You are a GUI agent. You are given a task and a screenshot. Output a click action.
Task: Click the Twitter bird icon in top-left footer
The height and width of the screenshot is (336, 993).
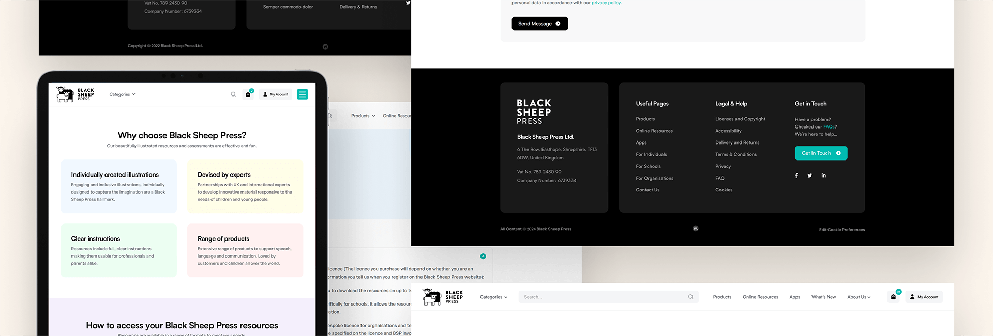[x=408, y=3]
